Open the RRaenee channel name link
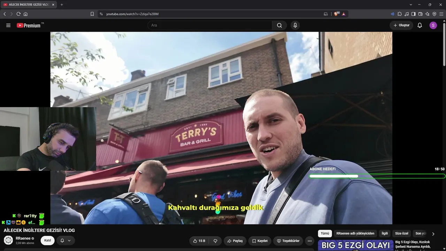This screenshot has height=251, width=446. (23, 238)
